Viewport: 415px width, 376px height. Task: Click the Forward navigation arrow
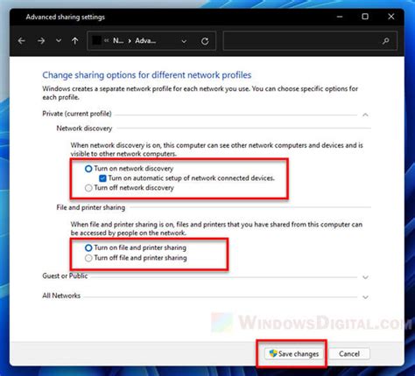pos(41,41)
